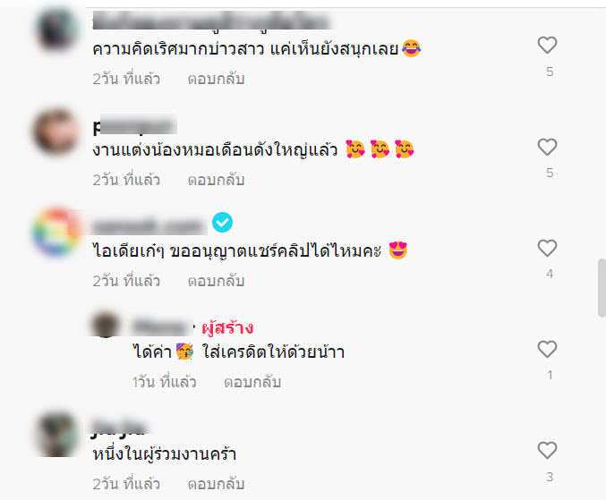Image resolution: width=606 pixels, height=500 pixels.
Task: Like the bottom comment 'หนึ่งในผู้ร่วมงานคร้า'
Action: click(x=547, y=450)
